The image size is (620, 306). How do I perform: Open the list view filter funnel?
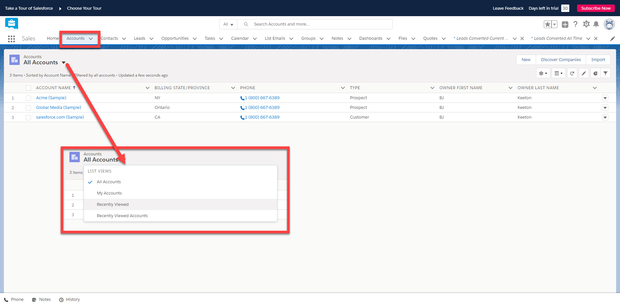605,73
